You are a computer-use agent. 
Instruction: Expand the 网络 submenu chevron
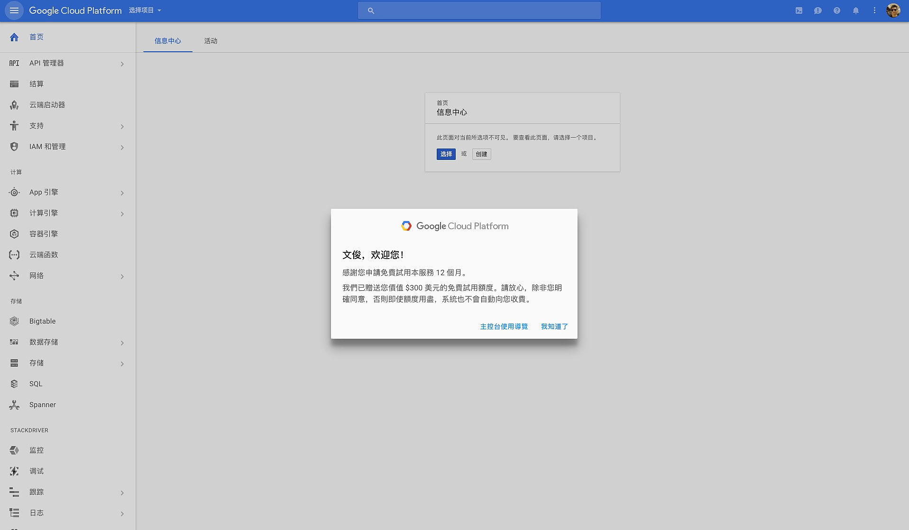(x=122, y=276)
